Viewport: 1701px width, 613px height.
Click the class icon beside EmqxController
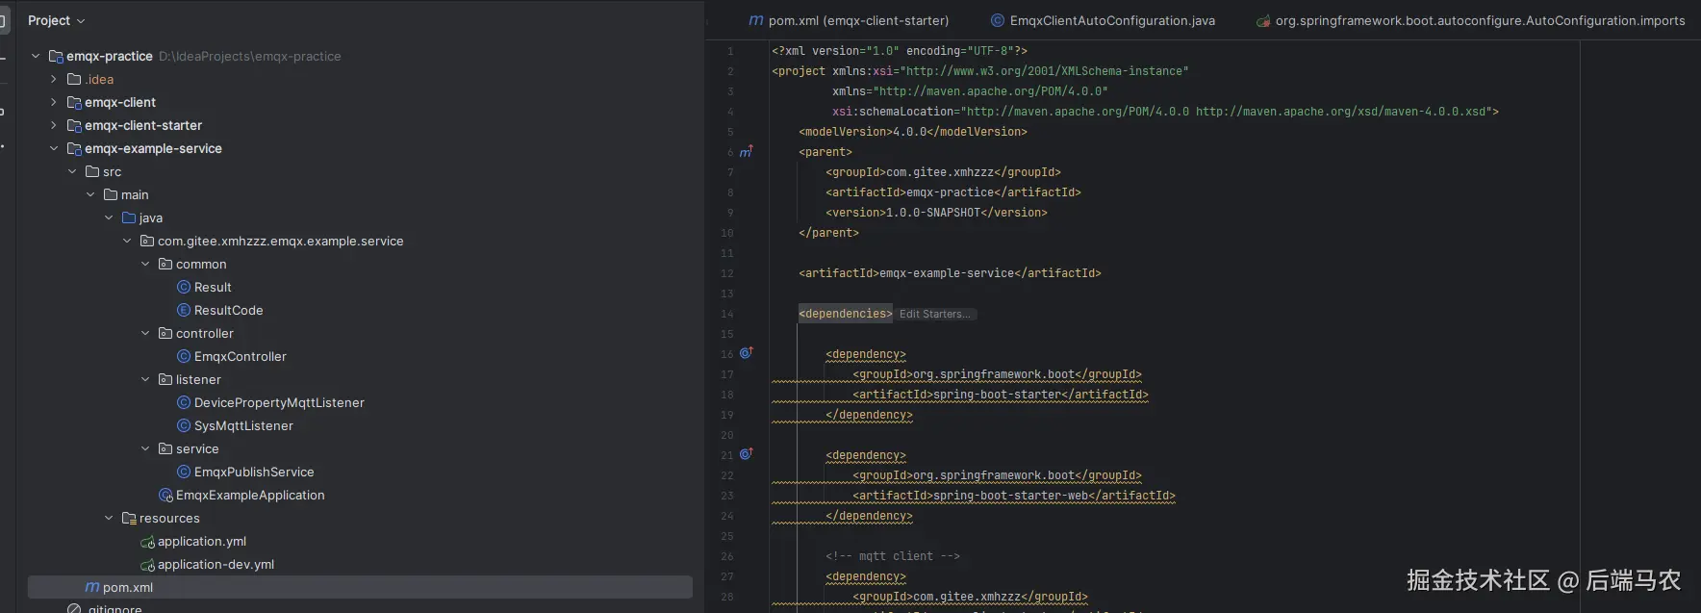point(184,356)
